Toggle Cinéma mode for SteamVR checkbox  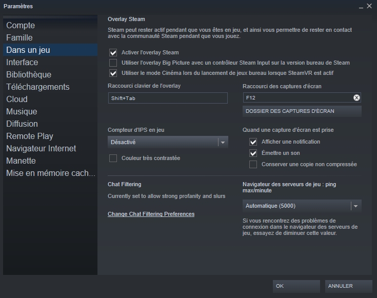pos(113,73)
